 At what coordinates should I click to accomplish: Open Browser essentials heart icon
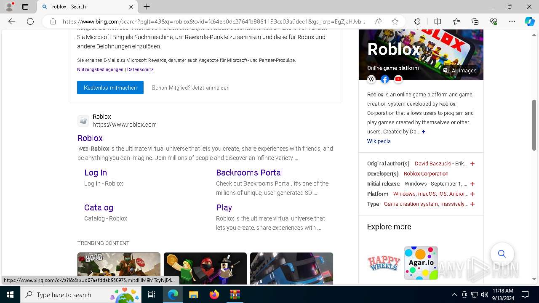click(494, 21)
